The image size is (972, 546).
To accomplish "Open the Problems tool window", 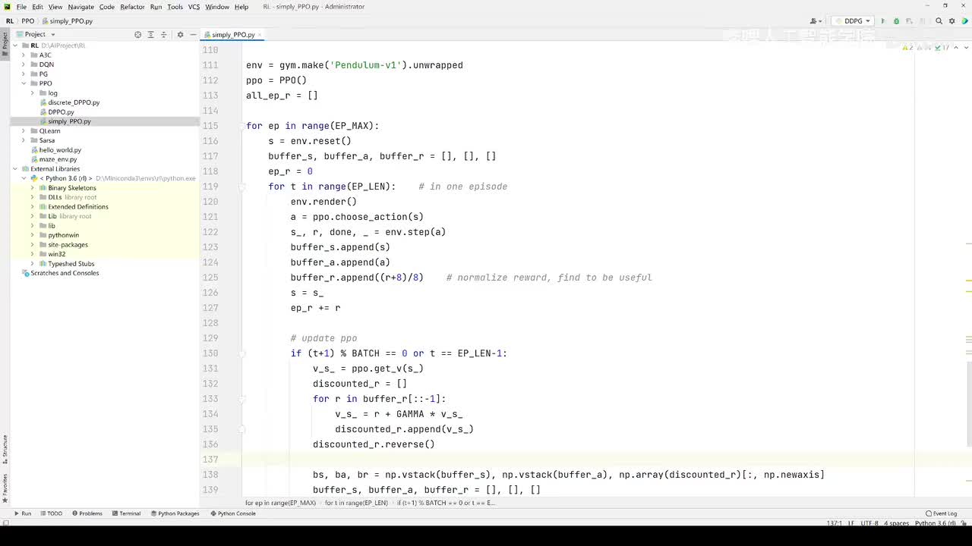I will click(x=87, y=513).
